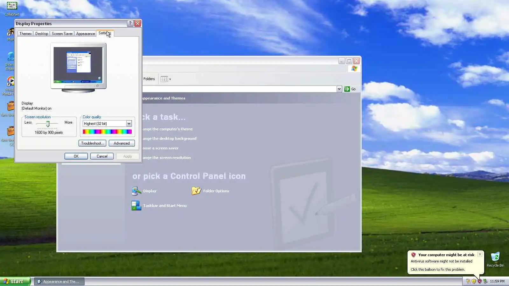The image size is (509, 286).
Task: Switch to the Appearance tab
Action: [x=86, y=34]
